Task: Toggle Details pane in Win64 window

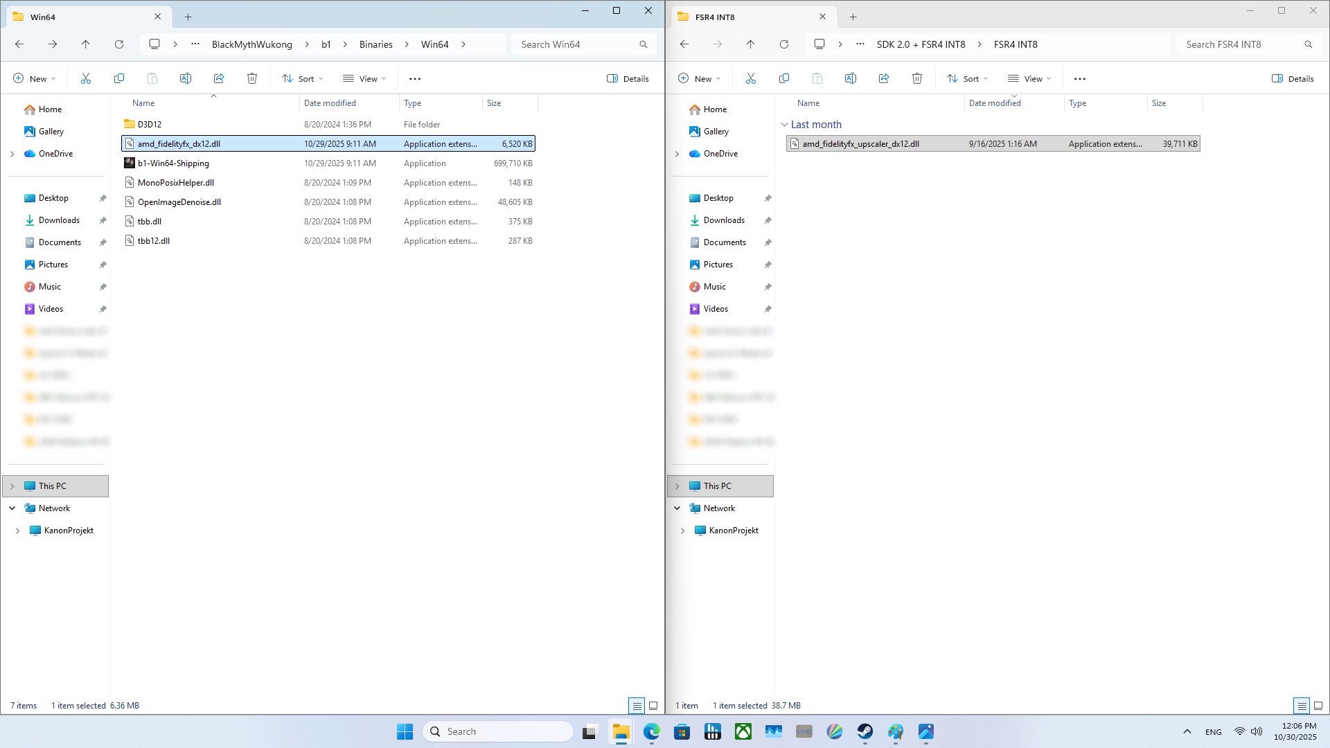Action: (628, 78)
